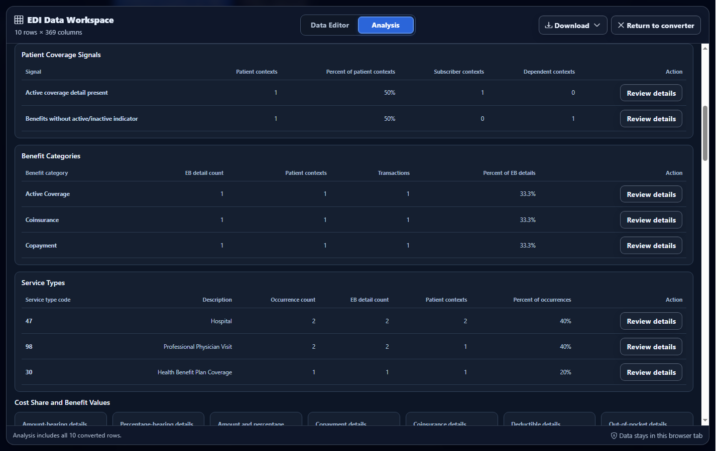Open the Out-of-pocket details card
Image resolution: width=723 pixels, height=451 pixels.
pos(647,419)
